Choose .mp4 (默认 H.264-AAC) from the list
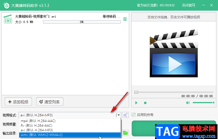 coord(70,121)
